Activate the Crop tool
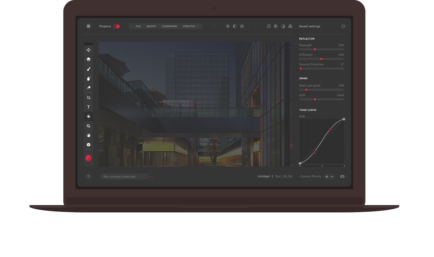This screenshot has height=257, width=434. tap(88, 98)
